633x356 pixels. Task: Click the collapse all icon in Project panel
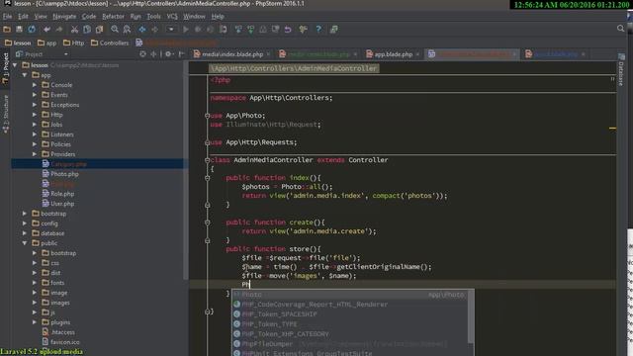point(153,53)
